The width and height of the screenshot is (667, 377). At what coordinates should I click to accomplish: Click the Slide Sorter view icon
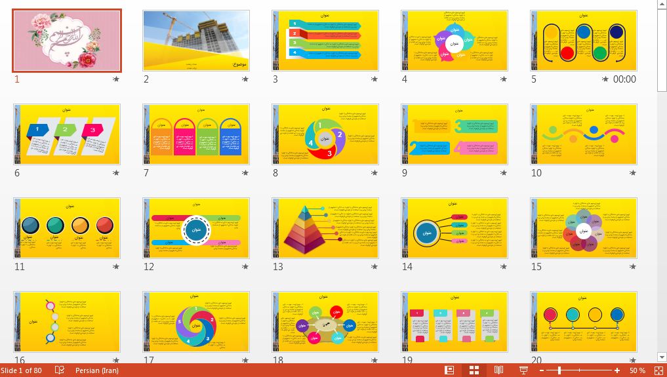[x=474, y=370]
